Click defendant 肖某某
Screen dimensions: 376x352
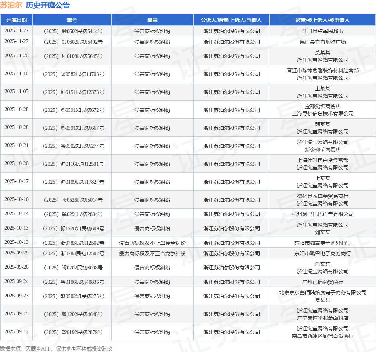point(322,264)
